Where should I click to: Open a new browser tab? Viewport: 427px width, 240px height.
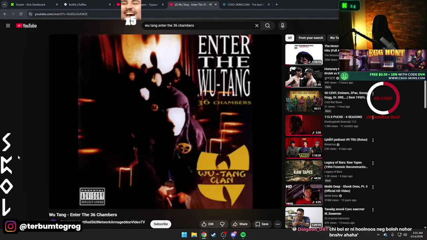pos(277,5)
